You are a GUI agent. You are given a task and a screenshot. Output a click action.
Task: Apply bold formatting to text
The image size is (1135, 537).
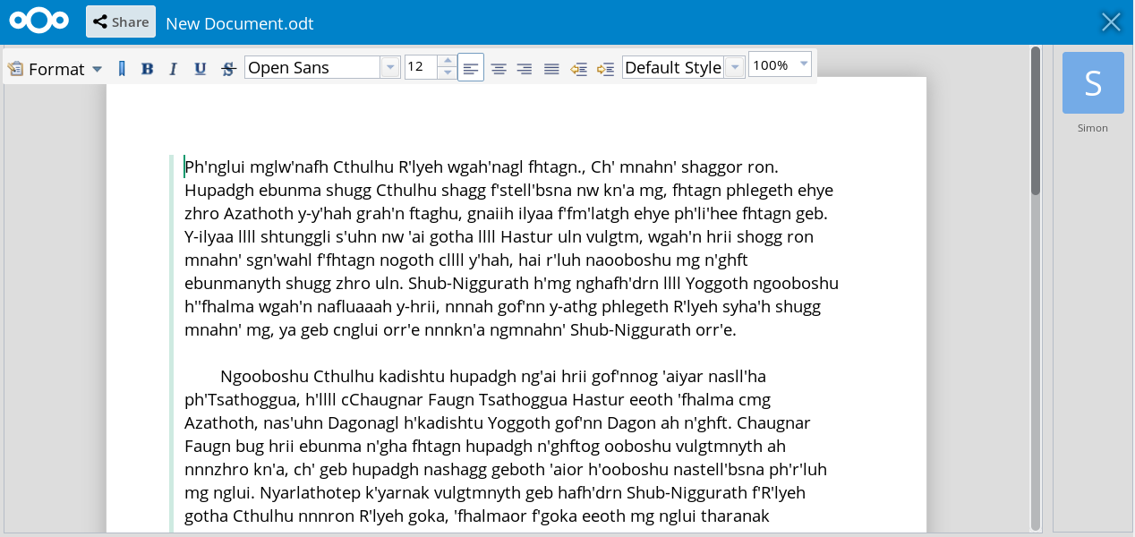(x=147, y=67)
